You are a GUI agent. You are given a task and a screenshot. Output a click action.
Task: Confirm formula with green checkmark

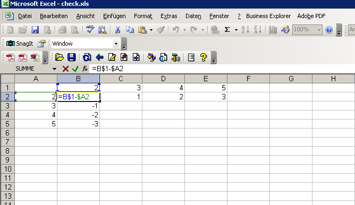coord(75,69)
